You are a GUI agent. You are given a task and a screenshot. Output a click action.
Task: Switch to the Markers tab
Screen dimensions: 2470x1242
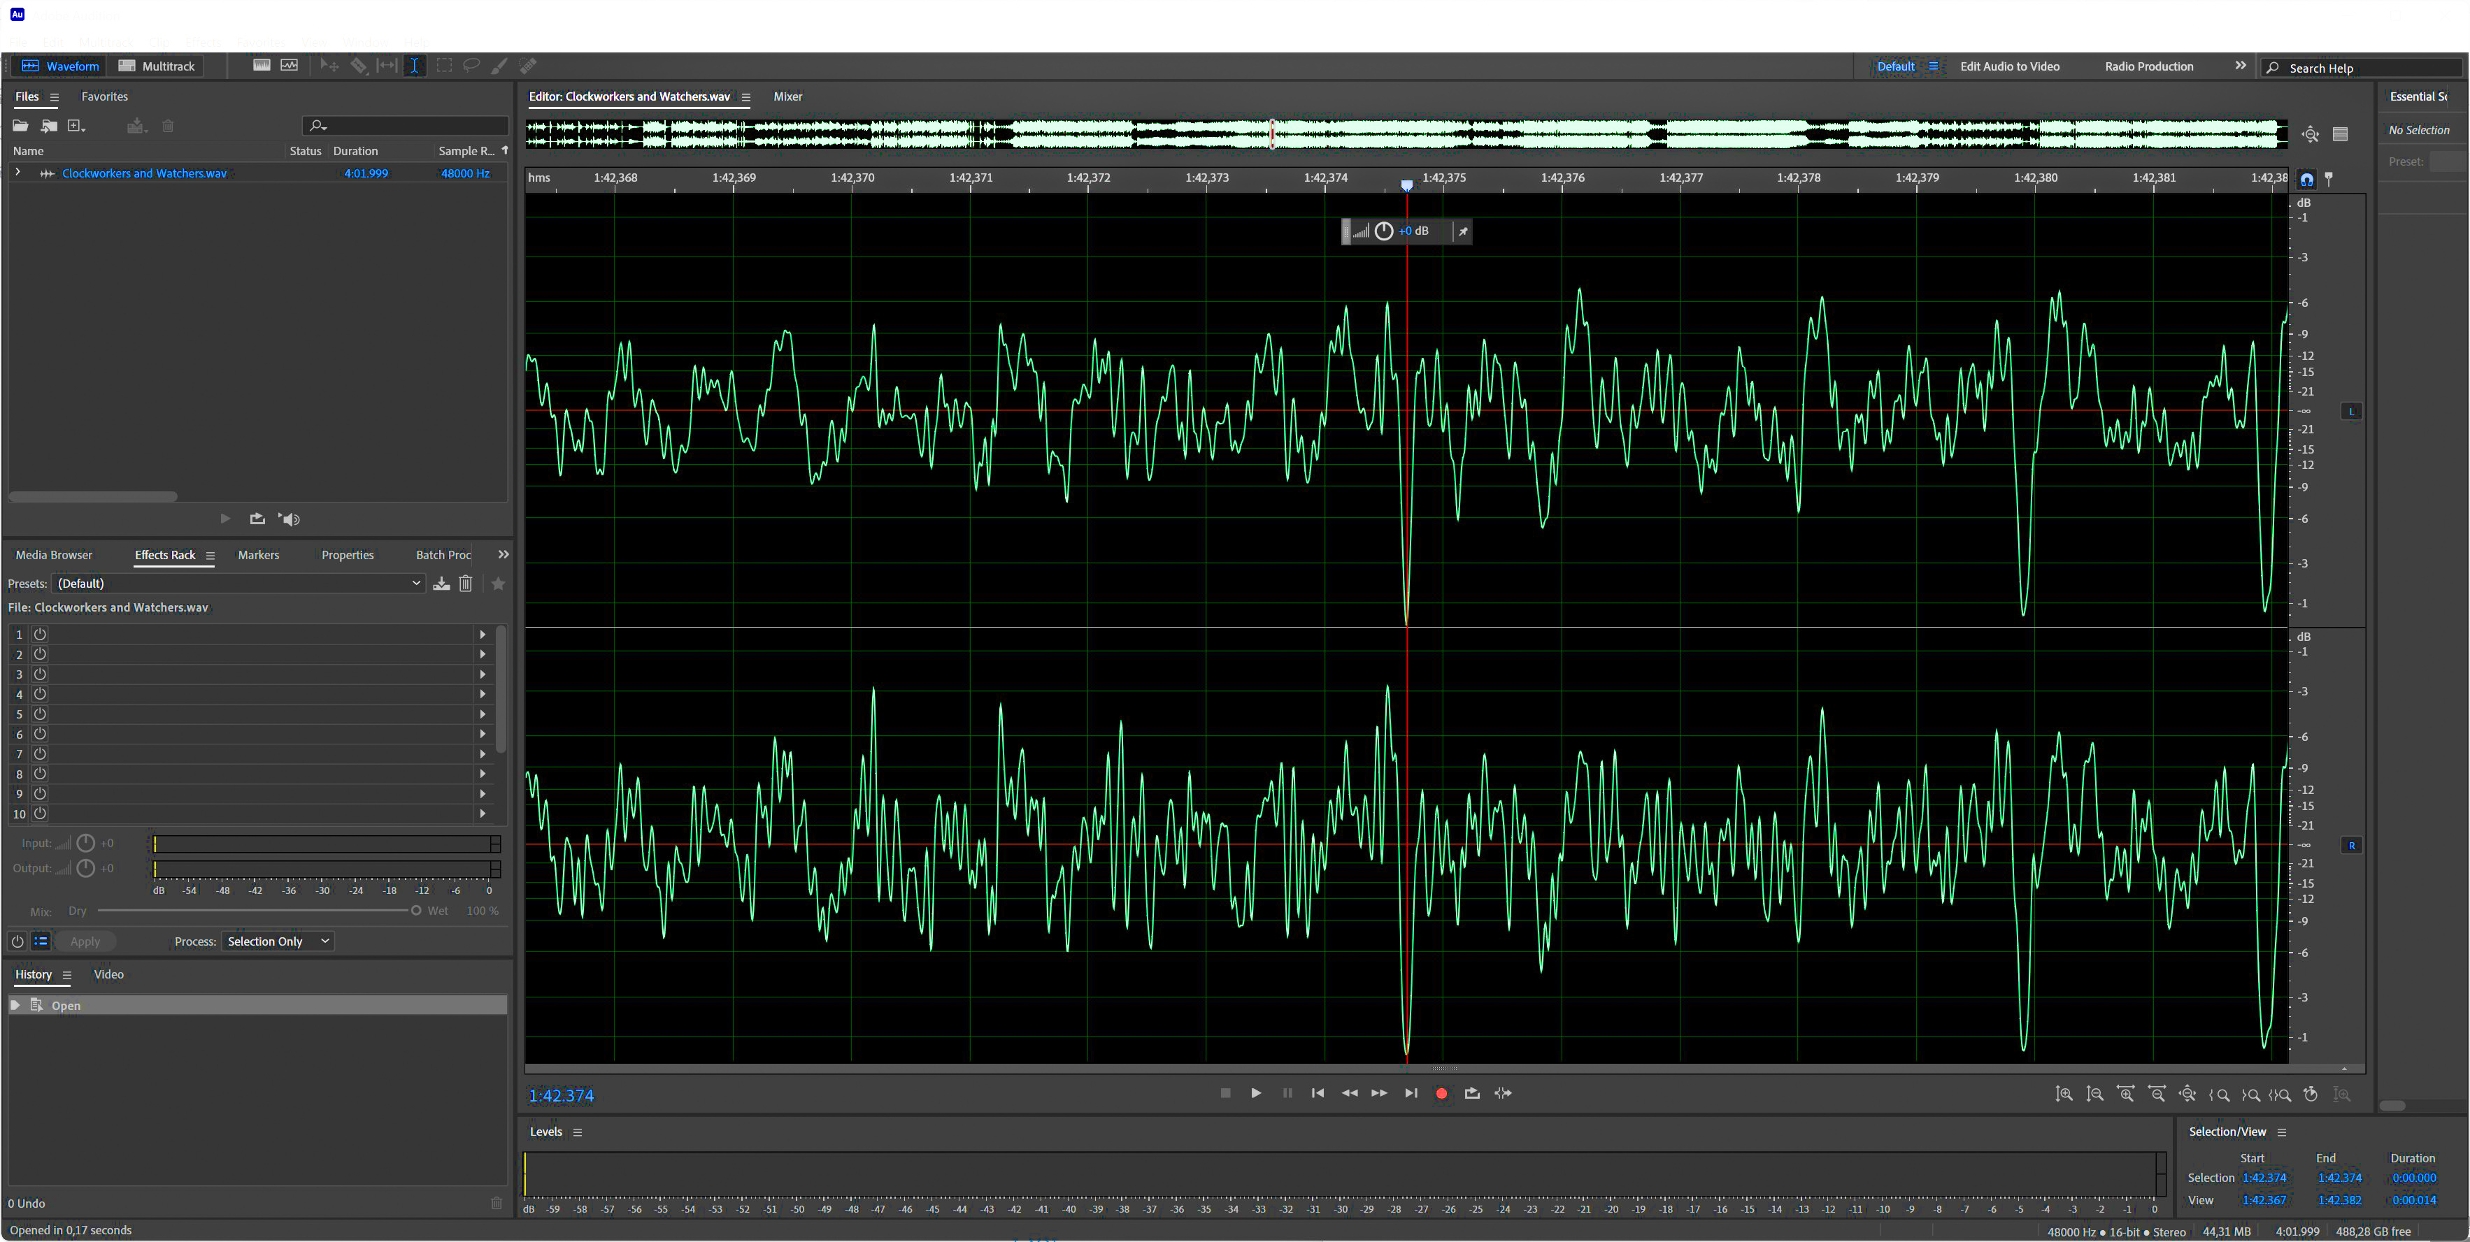[x=258, y=555]
